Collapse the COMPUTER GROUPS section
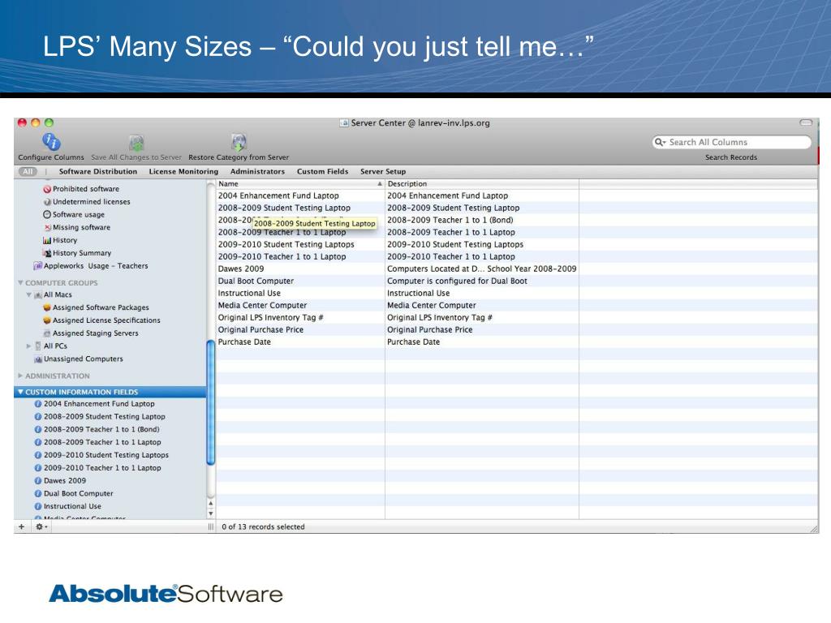 (x=20, y=283)
